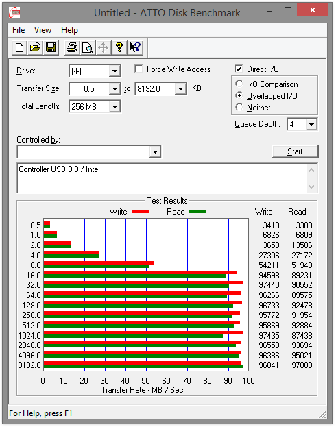Open the File menu
The image size is (336, 427).
pos(19,30)
